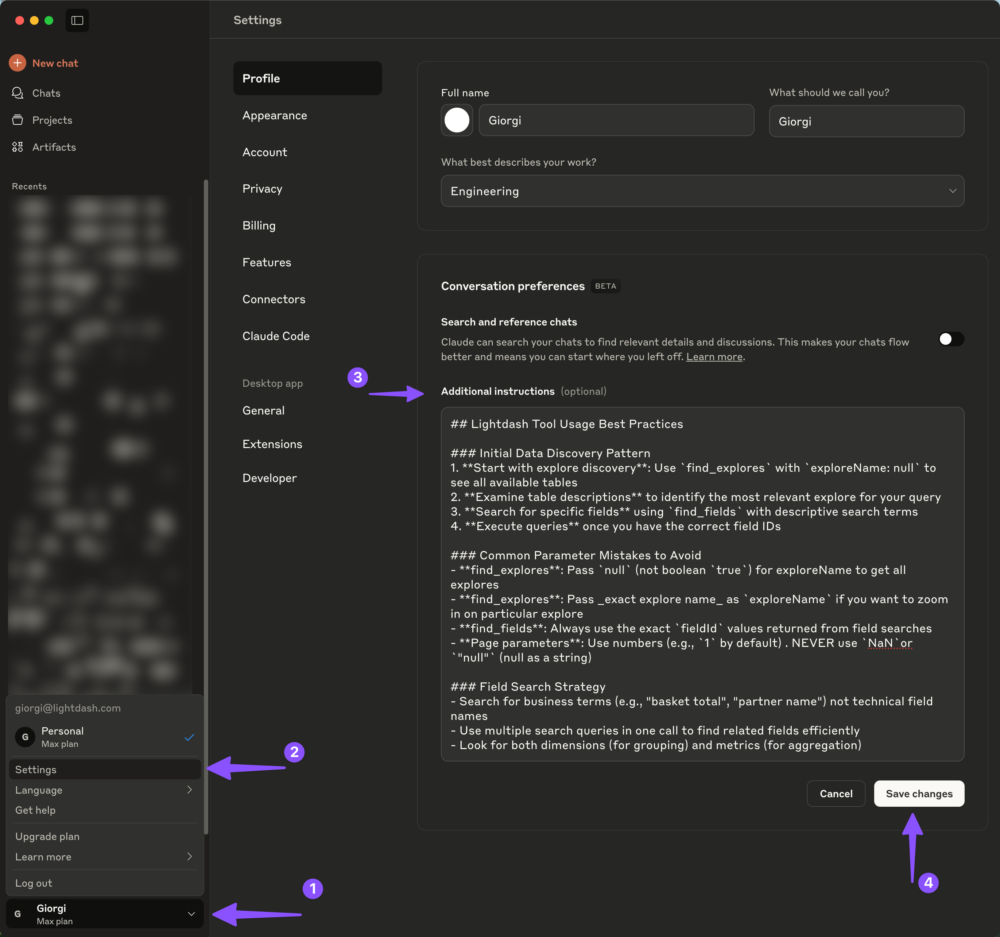This screenshot has height=937, width=1000.
Task: Select Log out from the menu
Action: click(33, 883)
